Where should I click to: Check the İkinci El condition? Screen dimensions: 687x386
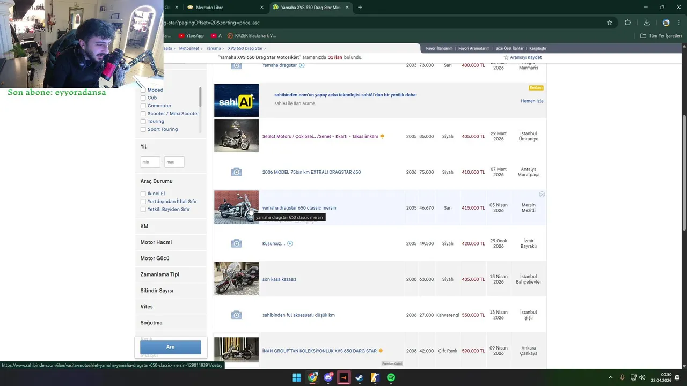(143, 194)
